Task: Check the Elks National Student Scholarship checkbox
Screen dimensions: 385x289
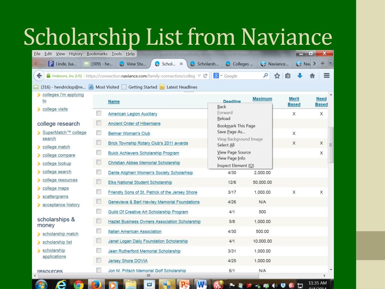Action: [99, 182]
